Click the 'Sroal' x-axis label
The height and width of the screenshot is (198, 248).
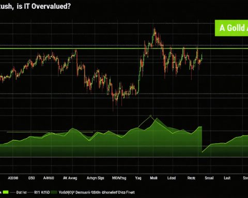click(x=209, y=178)
